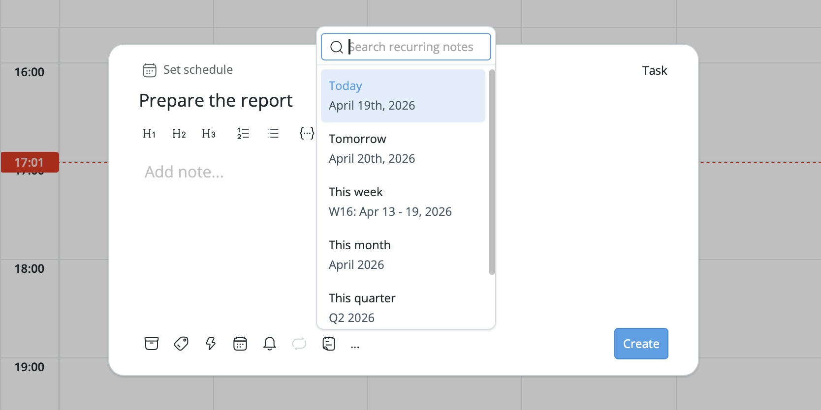Click the lightning bolt priority icon

(211, 344)
